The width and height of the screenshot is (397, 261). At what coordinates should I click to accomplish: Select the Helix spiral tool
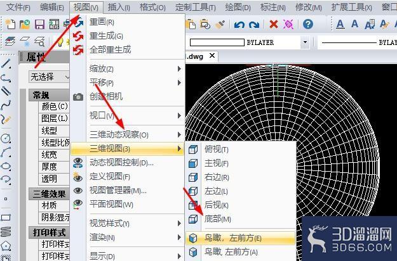pos(6,231)
